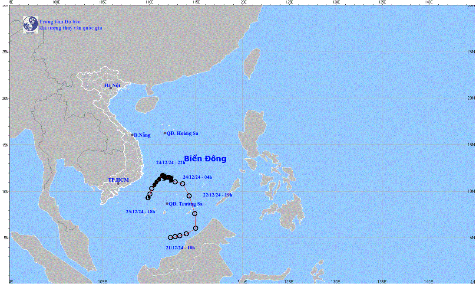Viewport: 476px width, 284px height.
Task: Click the 25N latitude label on right
Action: (x=471, y=52)
